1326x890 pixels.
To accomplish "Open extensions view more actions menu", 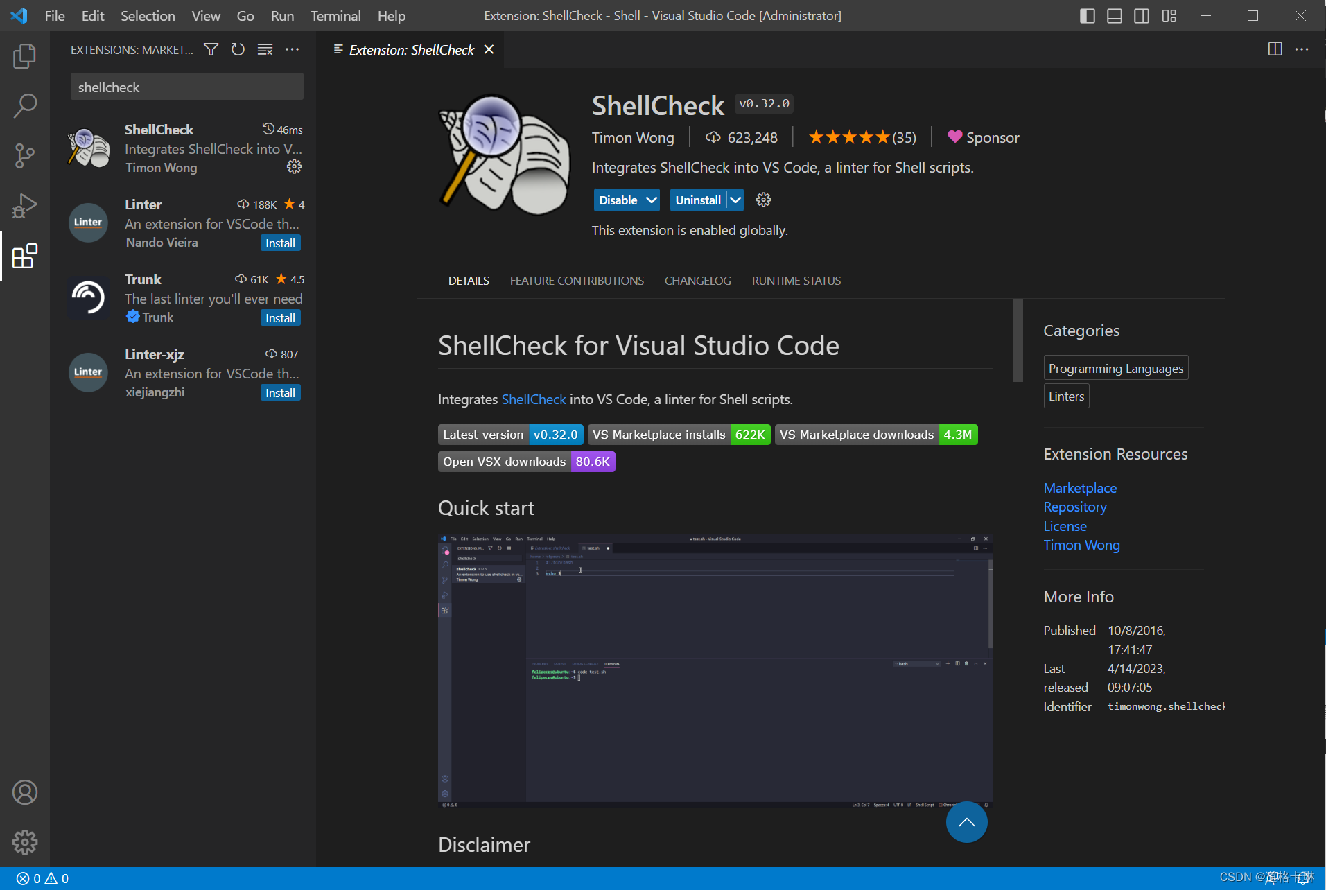I will point(292,49).
